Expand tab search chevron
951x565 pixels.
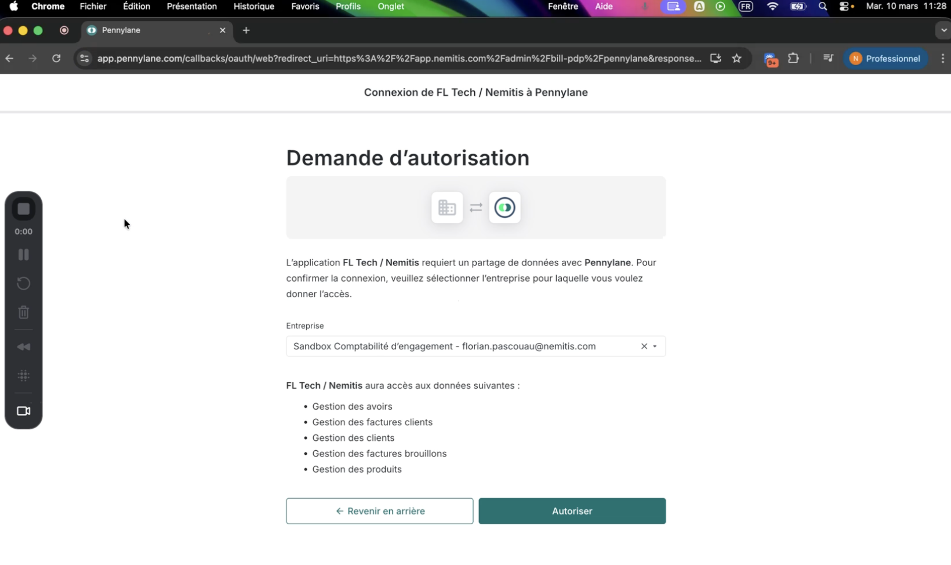(x=943, y=30)
